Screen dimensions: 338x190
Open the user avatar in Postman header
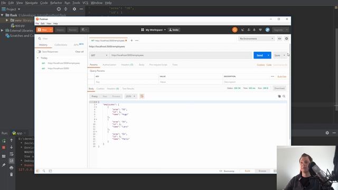pos(268,30)
